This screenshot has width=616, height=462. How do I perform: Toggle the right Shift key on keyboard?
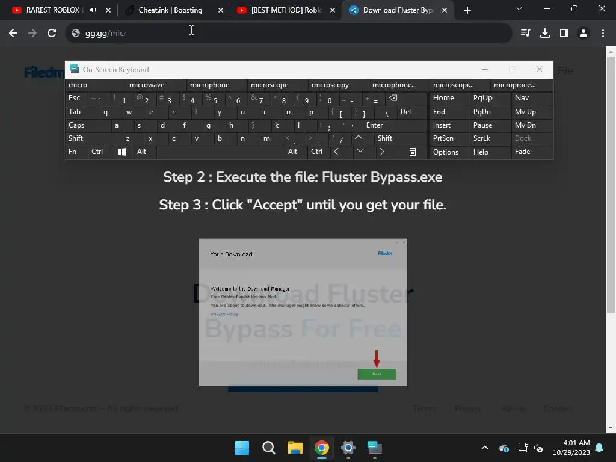click(x=401, y=138)
